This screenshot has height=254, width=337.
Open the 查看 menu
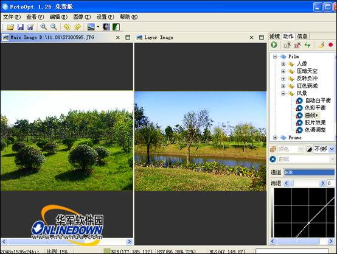tap(35, 17)
